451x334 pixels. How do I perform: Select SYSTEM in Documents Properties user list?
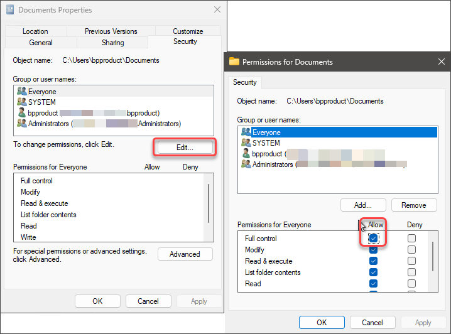tap(114, 102)
